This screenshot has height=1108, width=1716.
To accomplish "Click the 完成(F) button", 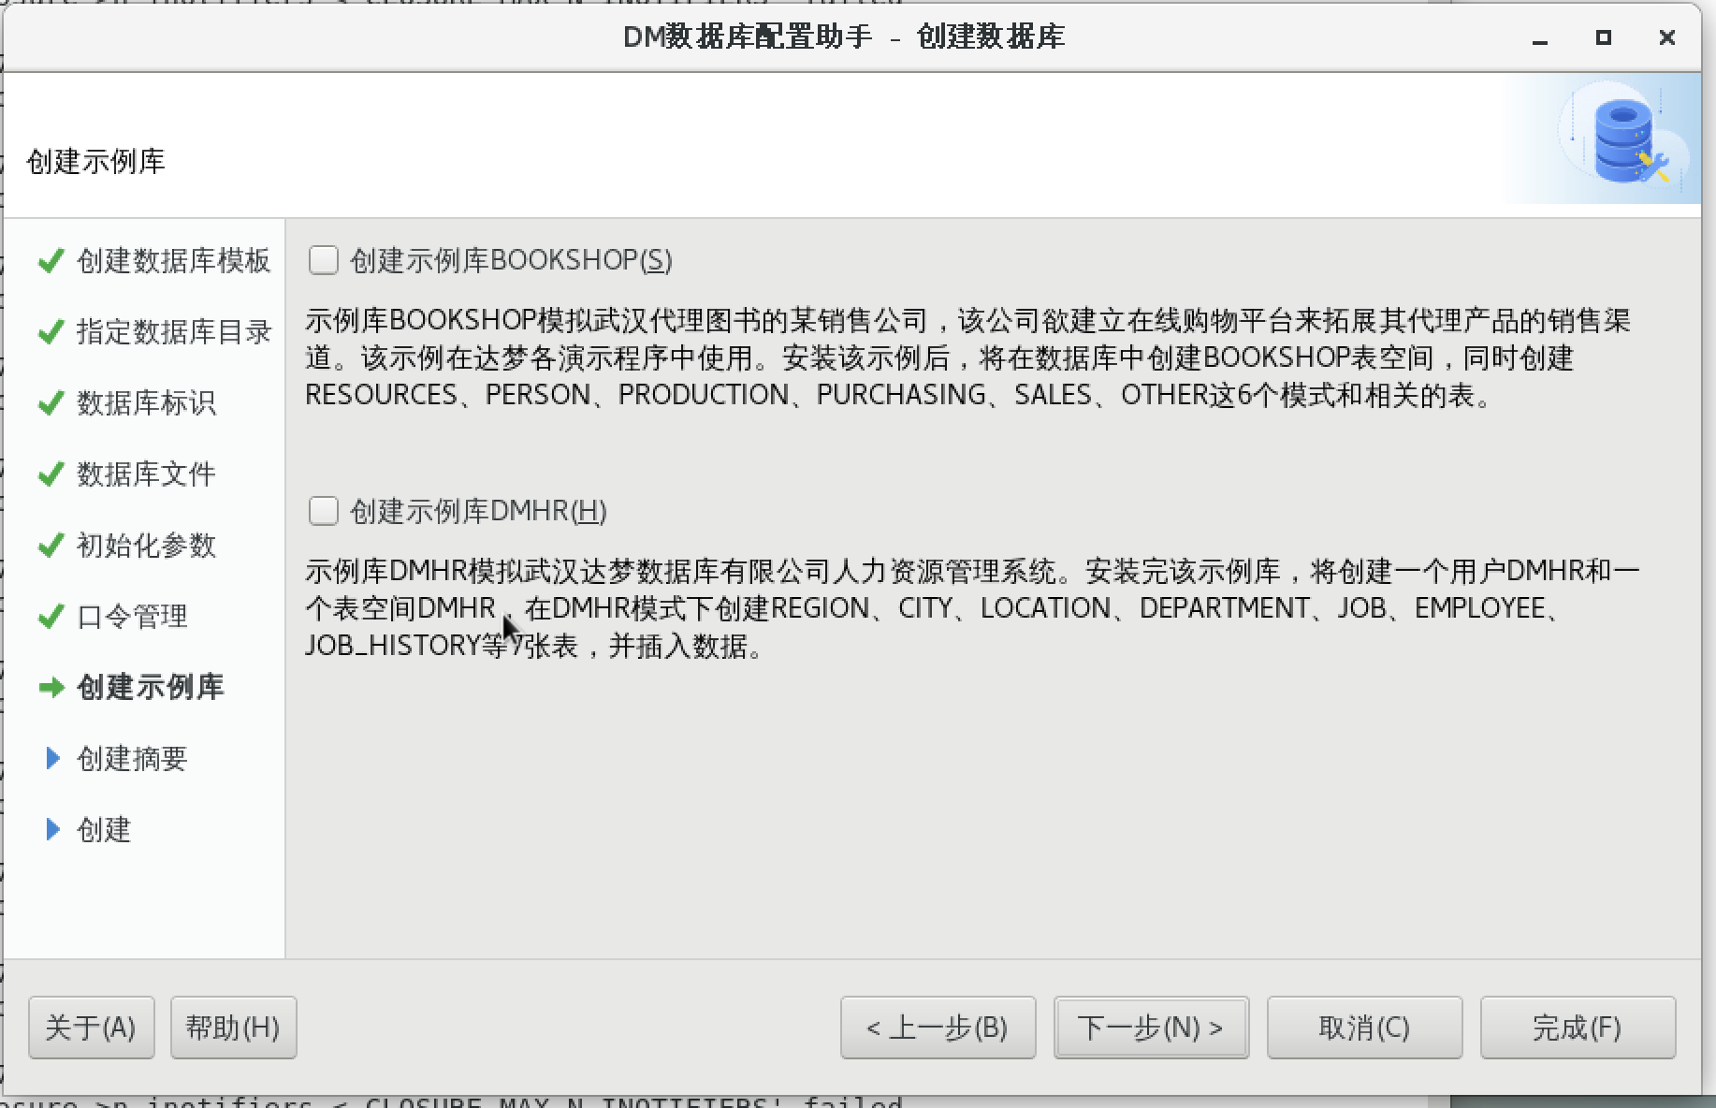I will [1578, 1028].
